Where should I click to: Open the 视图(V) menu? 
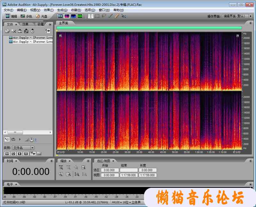(35, 10)
